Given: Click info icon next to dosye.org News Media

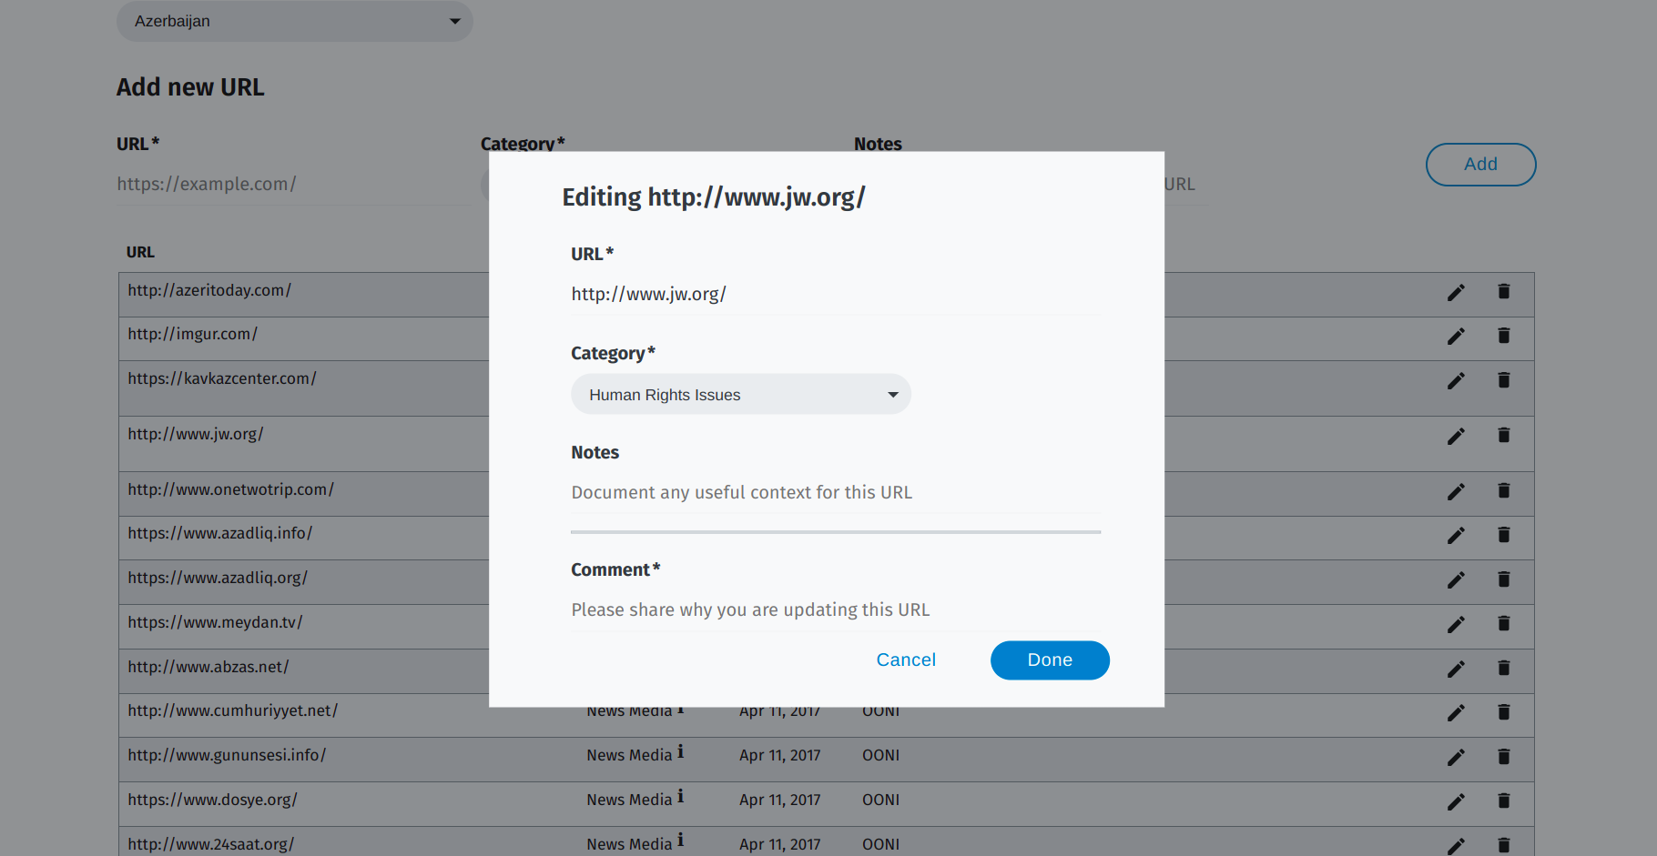Looking at the screenshot, I should point(680,797).
